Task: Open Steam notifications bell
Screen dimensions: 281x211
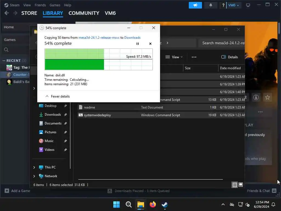Action: 210,5
